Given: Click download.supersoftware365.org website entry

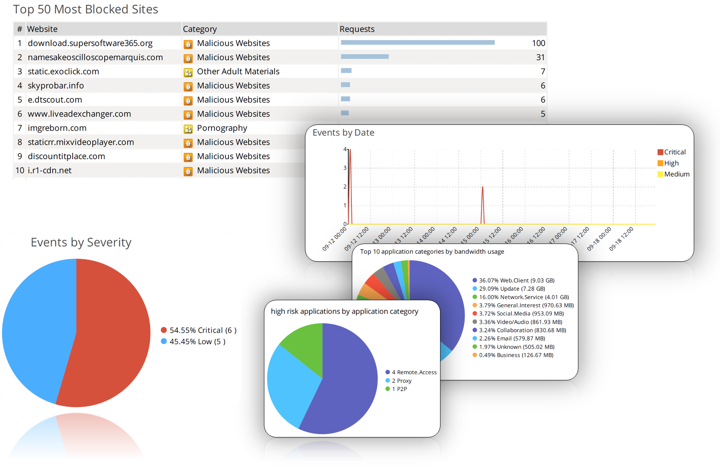Looking at the screenshot, I should [90, 43].
